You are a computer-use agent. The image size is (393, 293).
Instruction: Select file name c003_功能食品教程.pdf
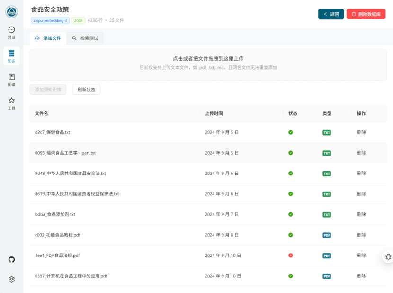click(58, 235)
